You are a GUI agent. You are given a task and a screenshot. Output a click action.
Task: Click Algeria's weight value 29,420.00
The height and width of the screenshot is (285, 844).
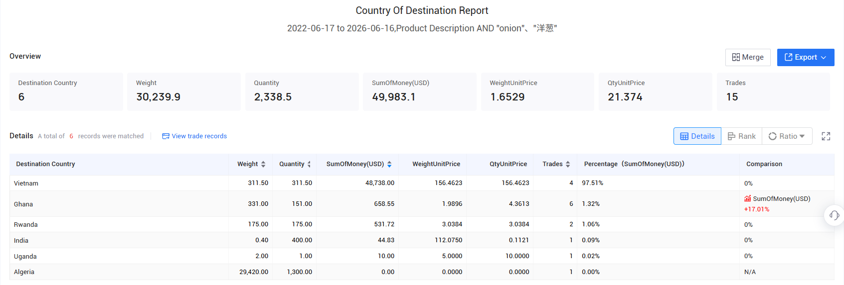pos(254,272)
